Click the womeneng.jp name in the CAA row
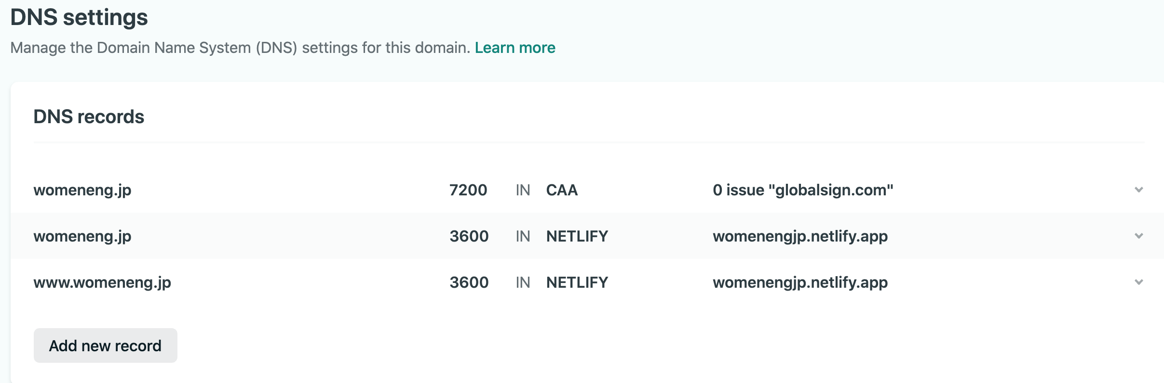Image resolution: width=1164 pixels, height=383 pixels. tap(82, 190)
